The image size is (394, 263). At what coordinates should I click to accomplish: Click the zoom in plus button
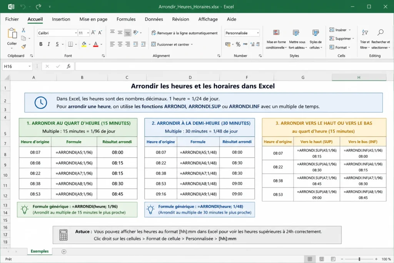pos(376,259)
